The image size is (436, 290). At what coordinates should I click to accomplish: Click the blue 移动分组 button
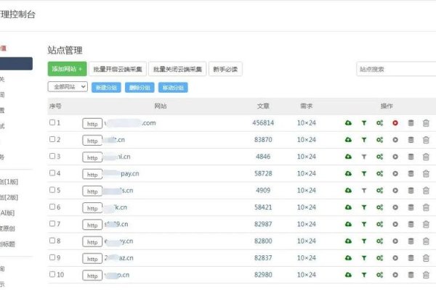point(173,88)
